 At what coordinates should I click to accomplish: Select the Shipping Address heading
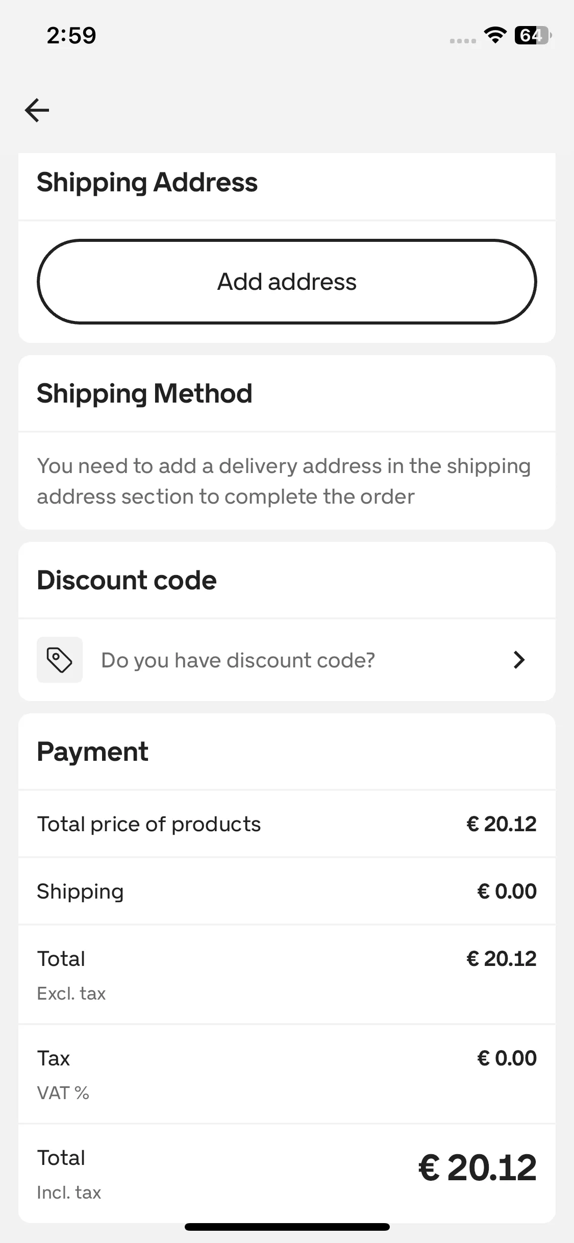click(147, 182)
